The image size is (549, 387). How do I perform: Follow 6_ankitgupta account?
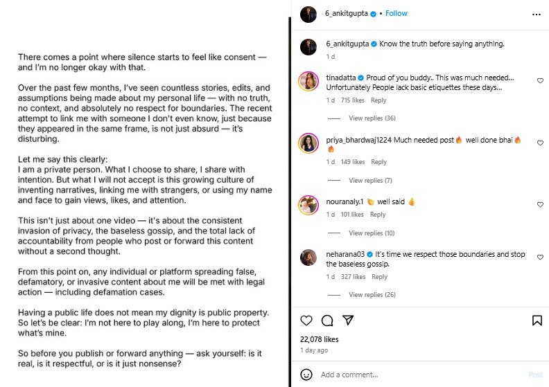[397, 13]
